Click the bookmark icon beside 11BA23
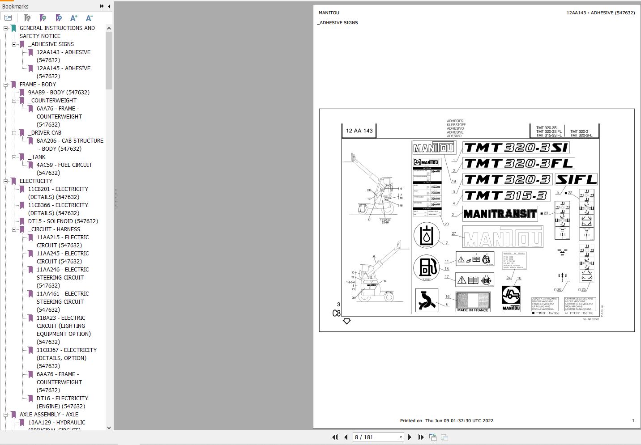This screenshot has width=641, height=445. [x=30, y=318]
